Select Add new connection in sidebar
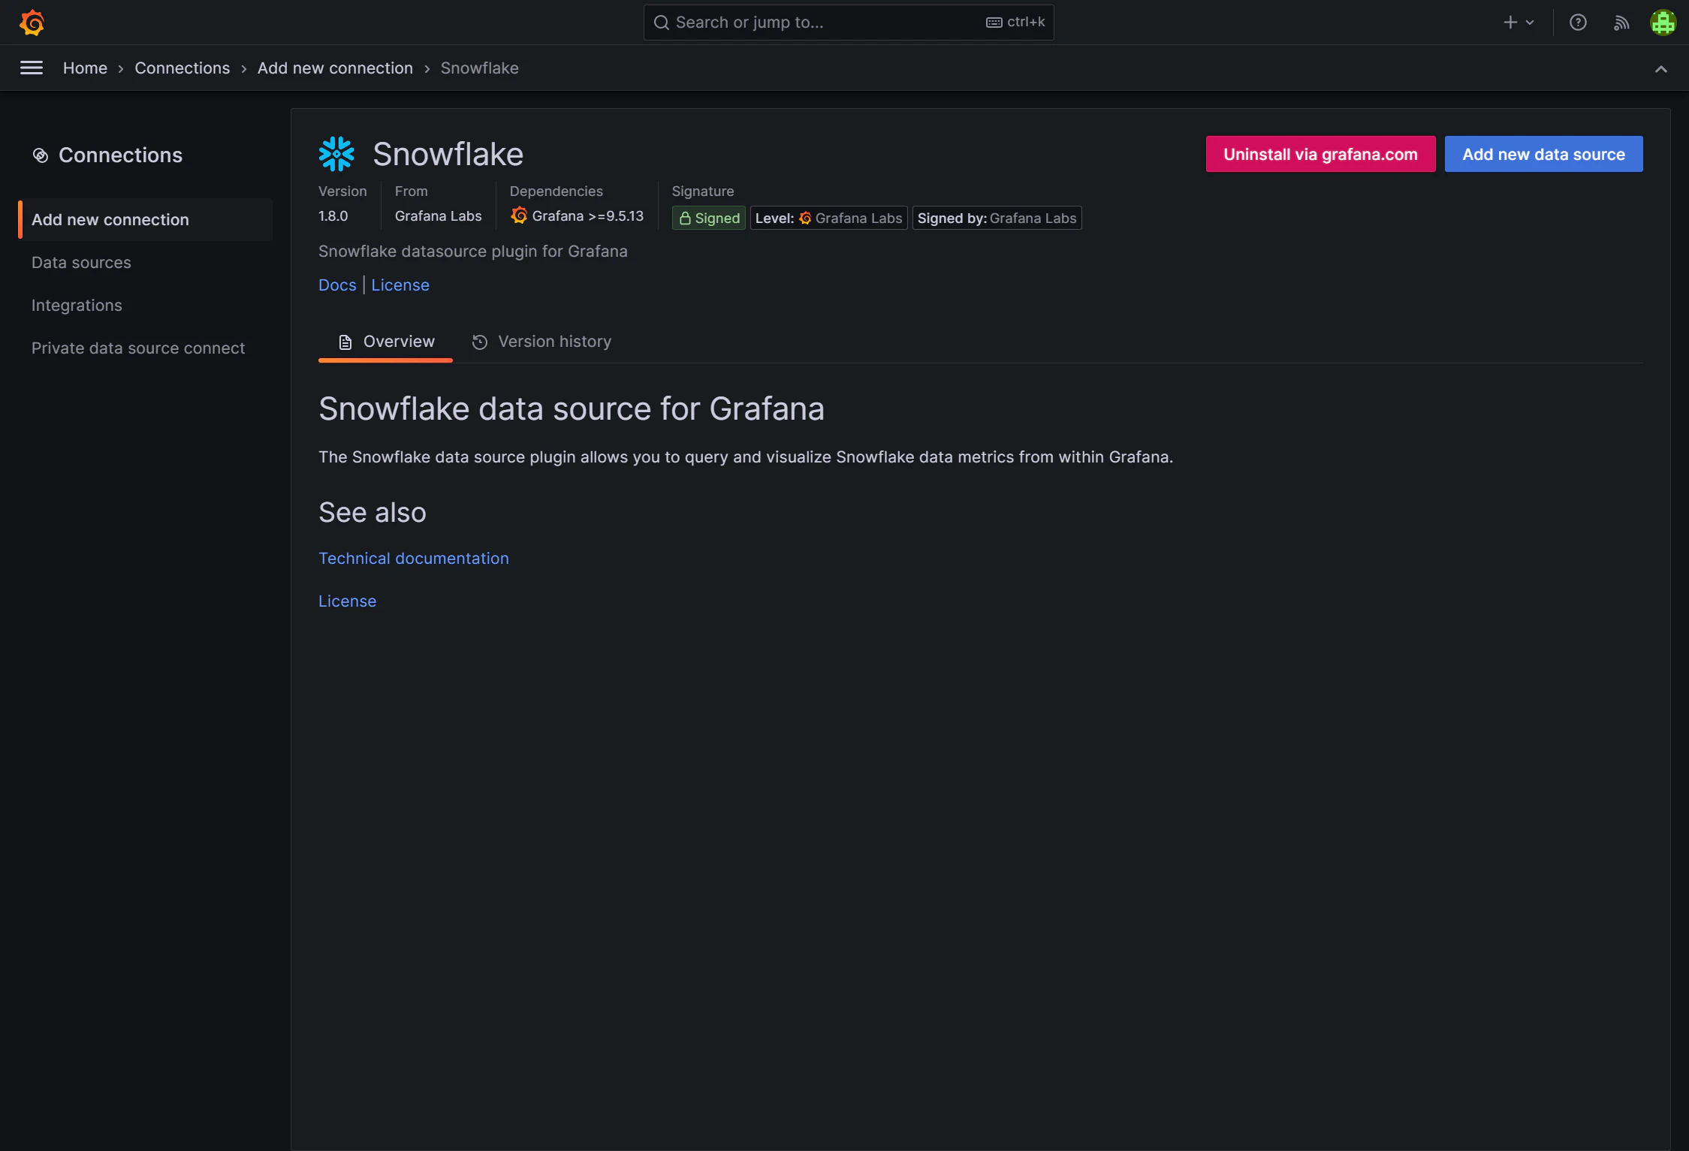The width and height of the screenshot is (1689, 1151). tap(146, 220)
